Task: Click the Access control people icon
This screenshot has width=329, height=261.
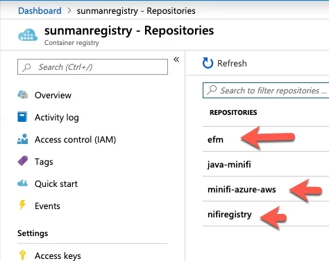Action: [23, 139]
